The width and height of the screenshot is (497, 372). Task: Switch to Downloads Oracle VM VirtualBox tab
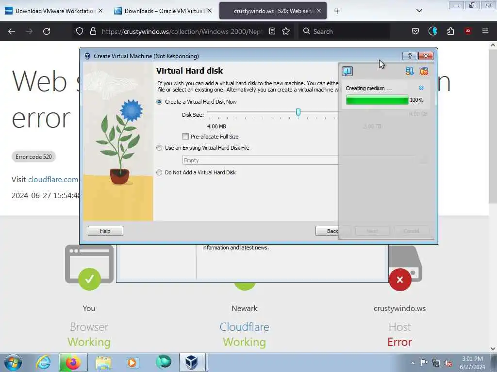pos(163,11)
